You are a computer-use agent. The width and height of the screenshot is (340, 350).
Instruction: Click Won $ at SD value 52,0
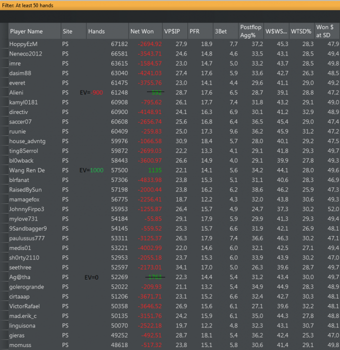[333, 209]
